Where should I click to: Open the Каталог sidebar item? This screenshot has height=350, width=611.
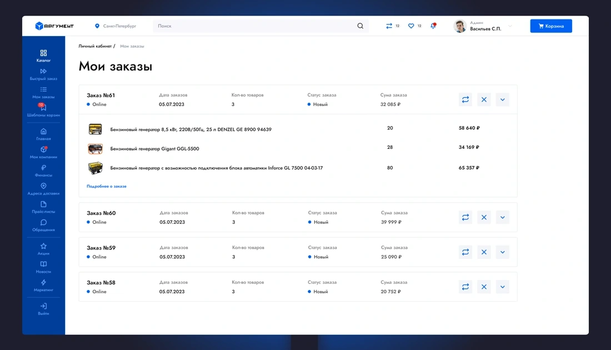point(43,56)
